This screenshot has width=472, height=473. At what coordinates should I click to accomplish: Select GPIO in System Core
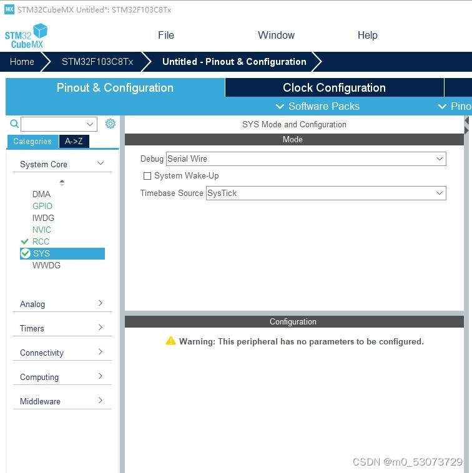(42, 206)
